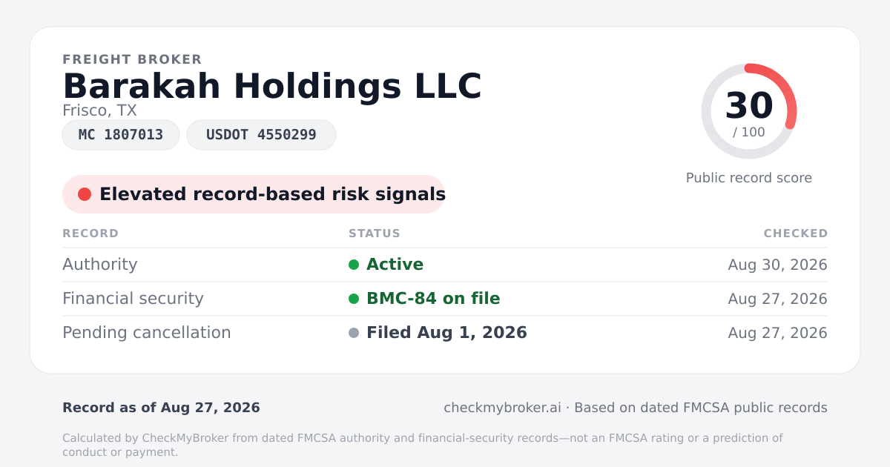Click the green dot beside BMC-84 on file
Image resolution: width=890 pixels, height=467 pixels.
354,299
